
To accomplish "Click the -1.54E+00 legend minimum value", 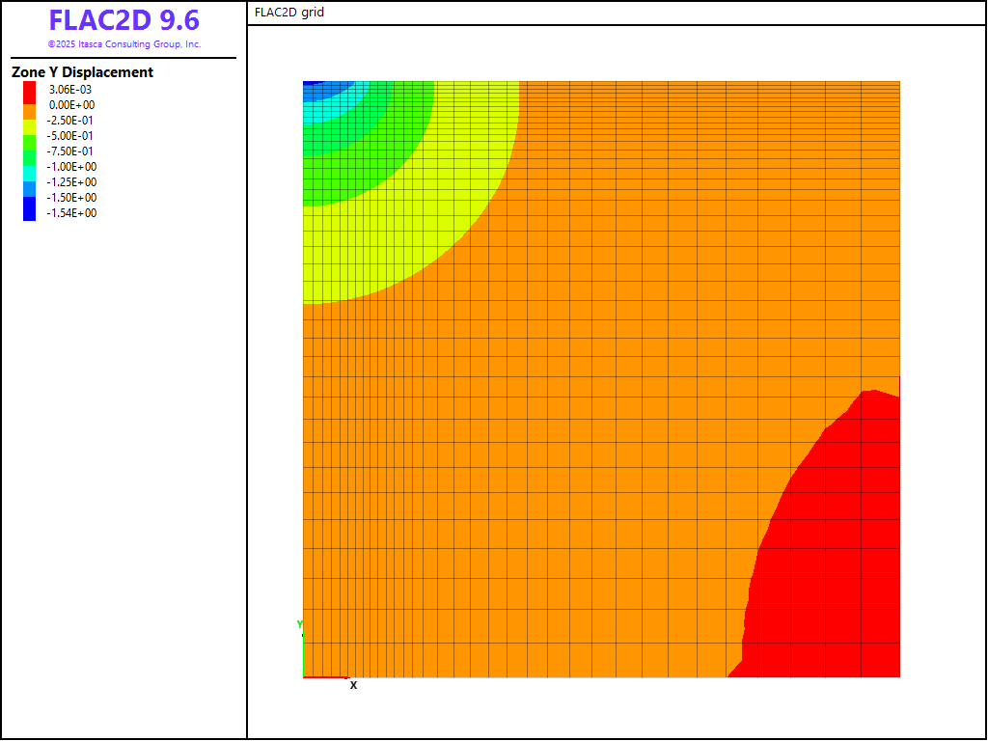I will [72, 213].
